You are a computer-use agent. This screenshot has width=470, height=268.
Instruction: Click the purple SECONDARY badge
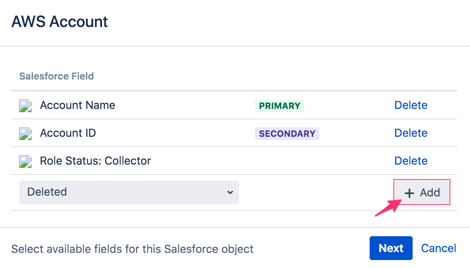tap(287, 134)
